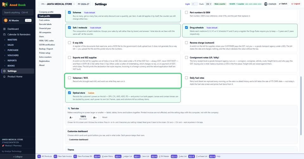Enable the Salesman / M.R. checkbox

tap(69, 78)
